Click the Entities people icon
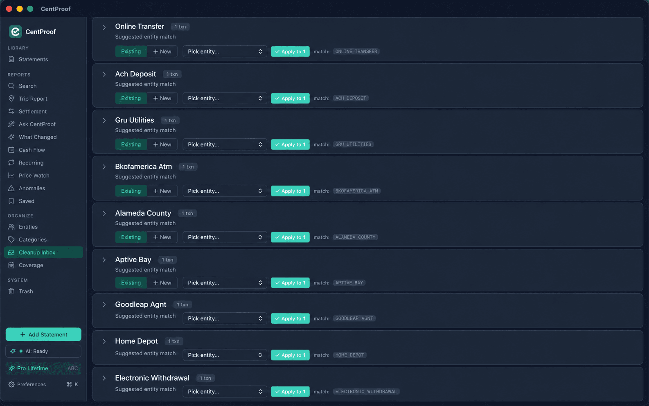Image resolution: width=649 pixels, height=406 pixels. [x=11, y=227]
